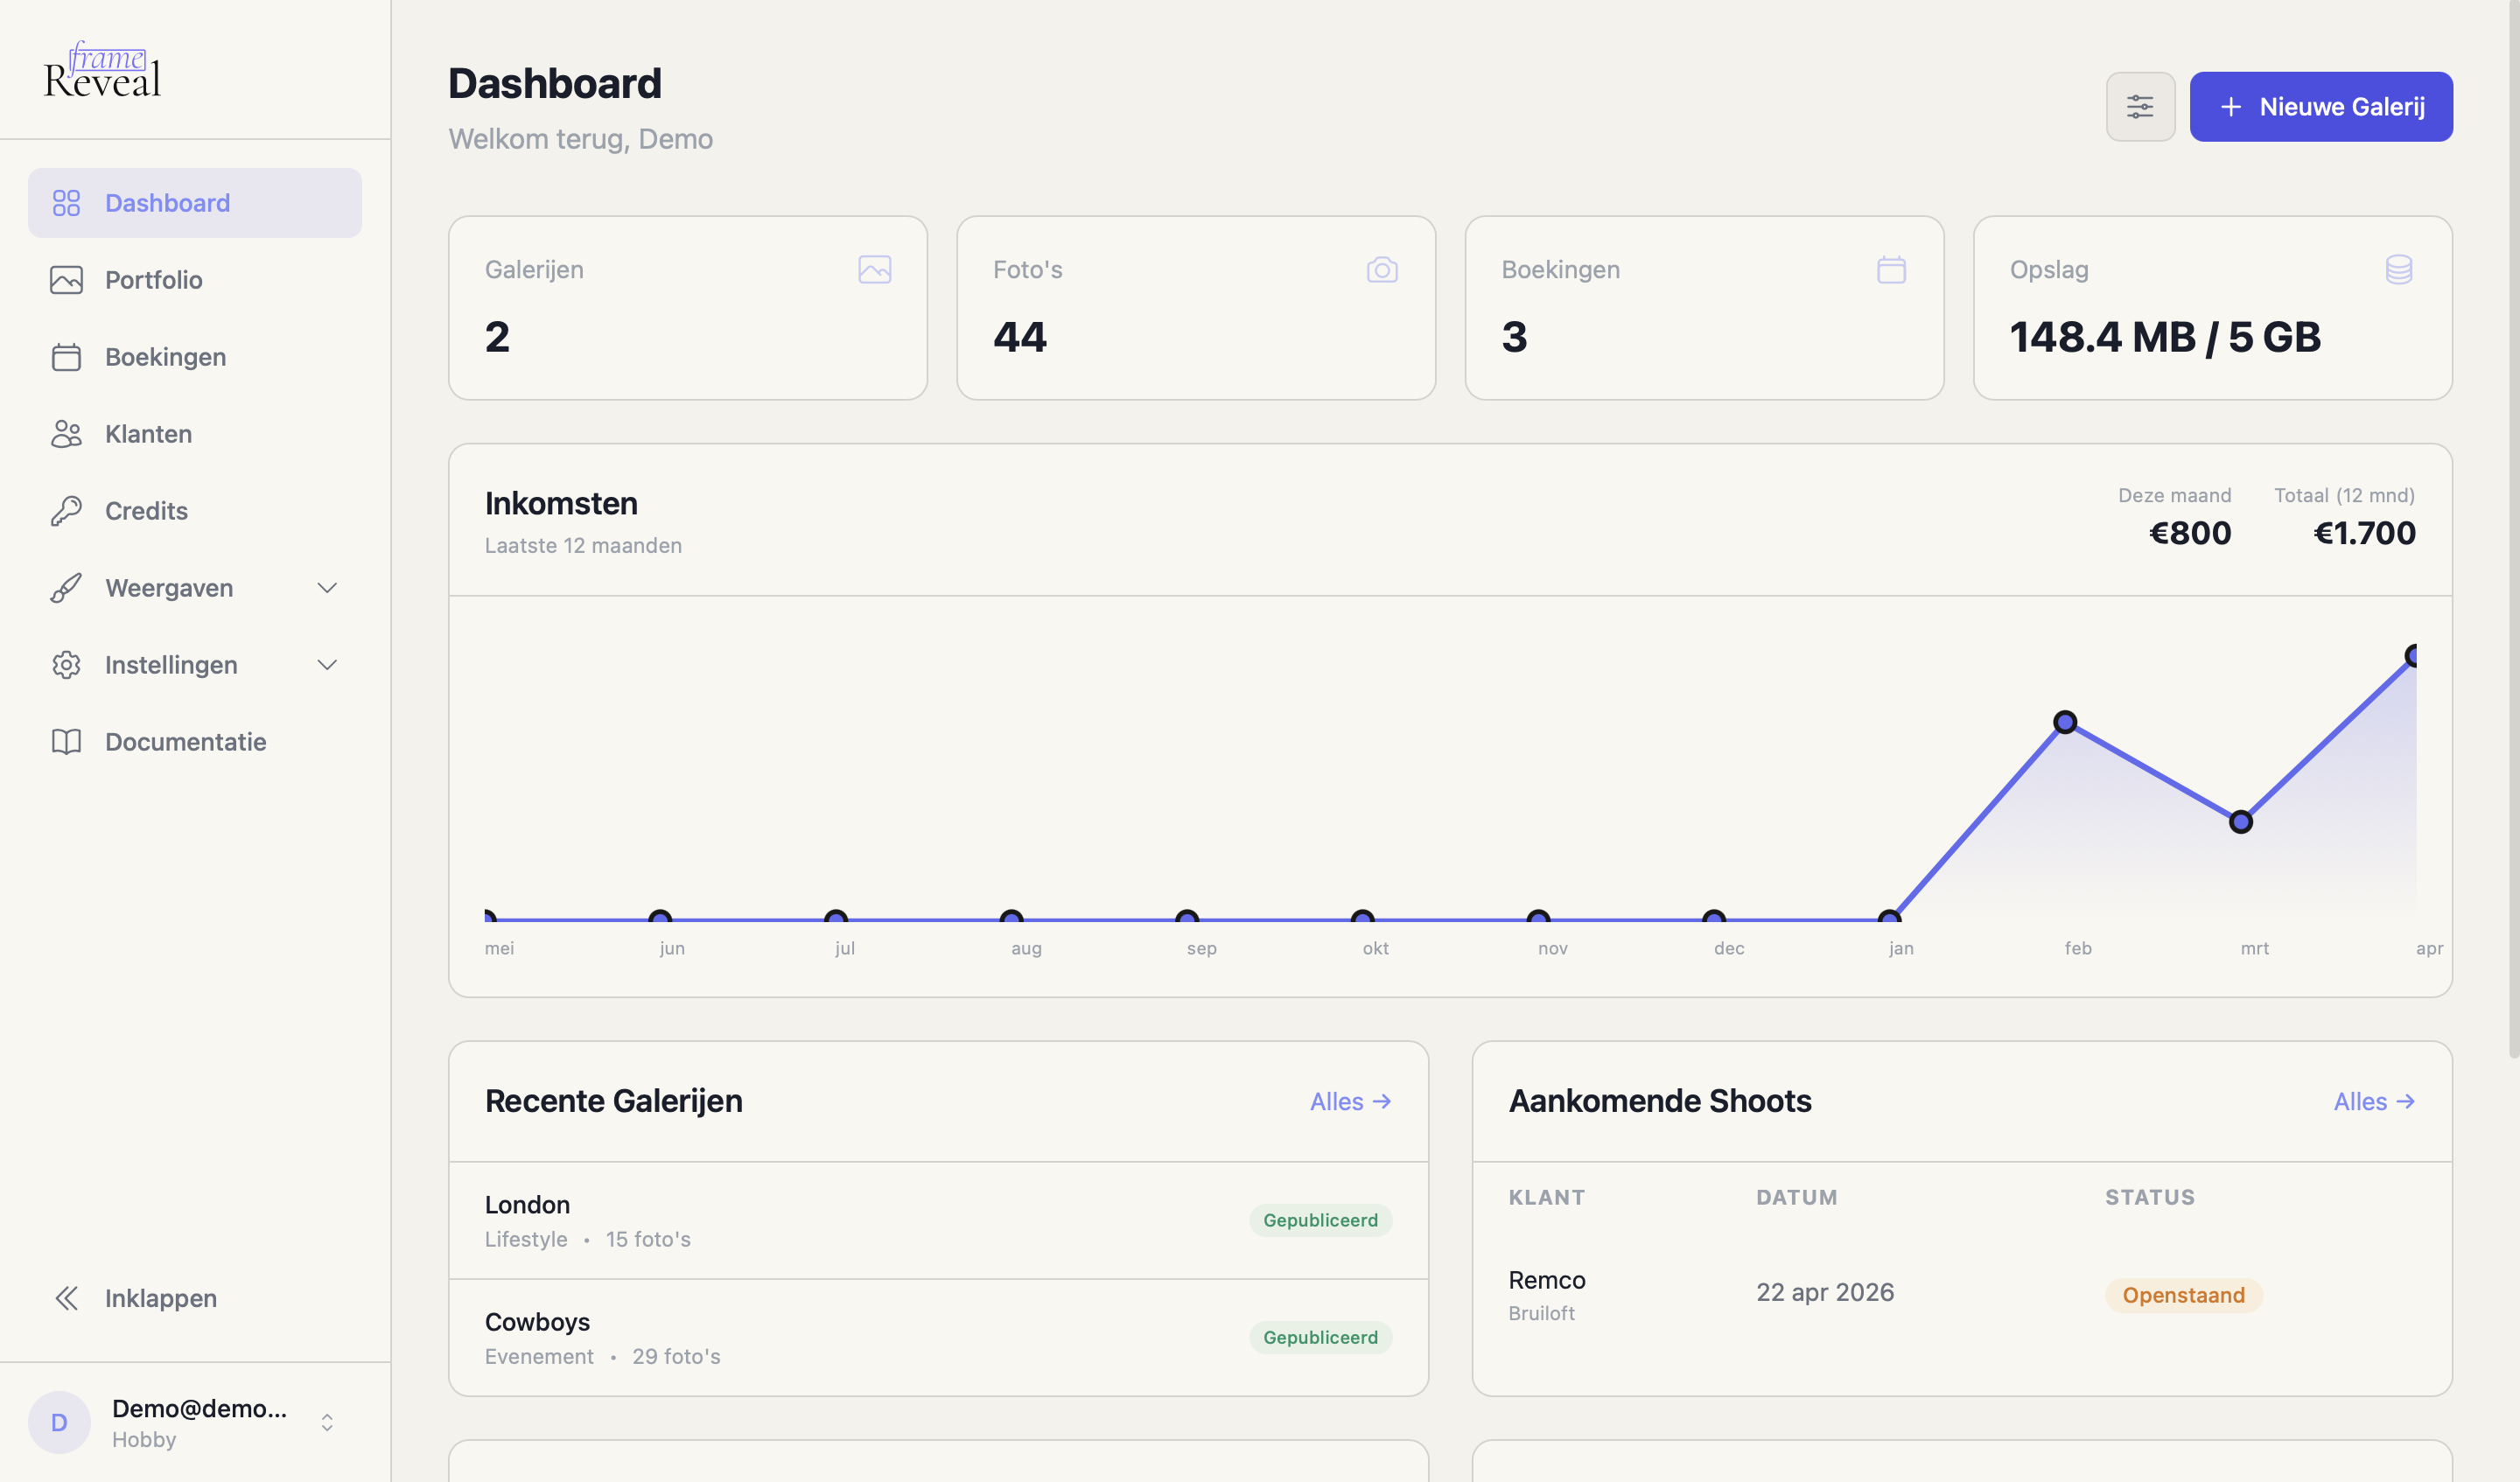The image size is (2520, 1482).
Task: Click the Boekingen calendar icon in sidebar
Action: [66, 357]
